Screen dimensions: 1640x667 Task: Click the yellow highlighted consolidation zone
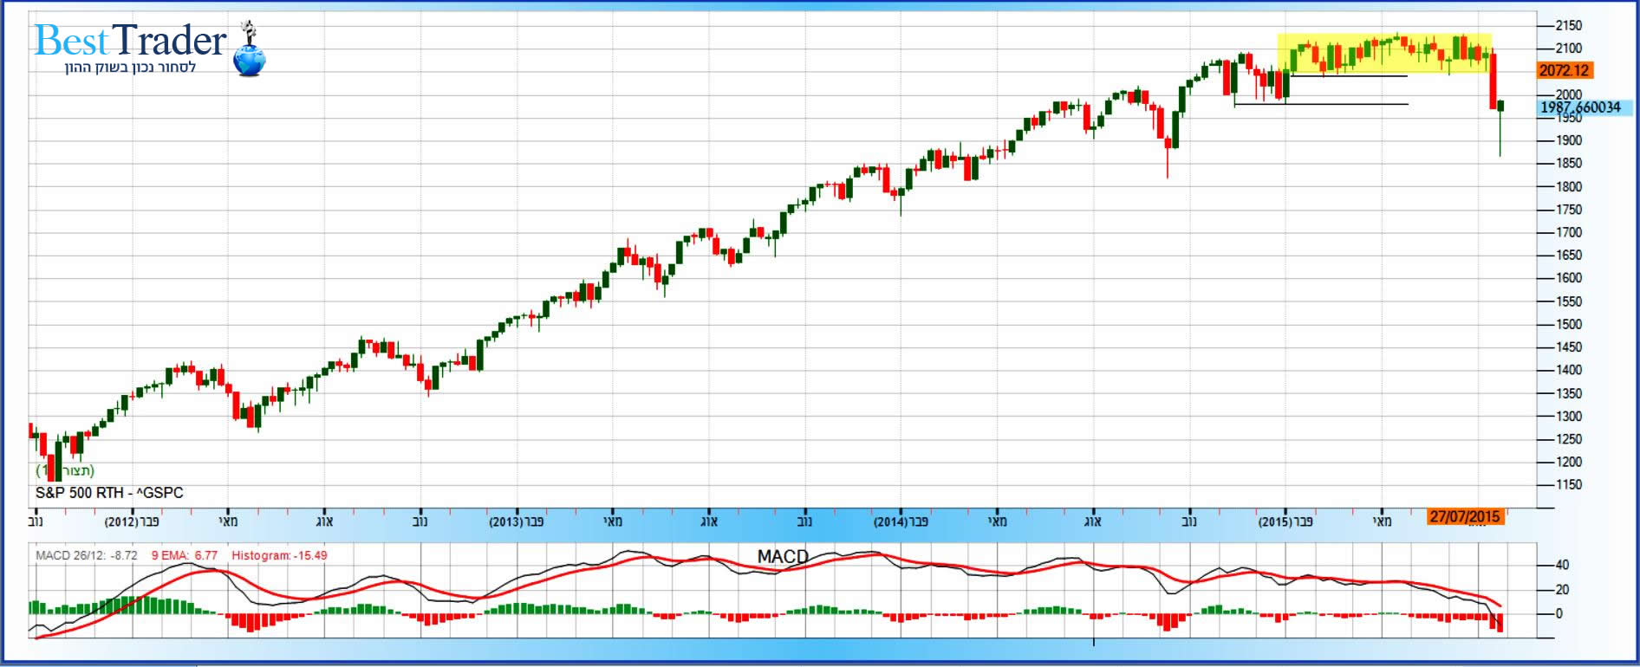click(x=1383, y=54)
